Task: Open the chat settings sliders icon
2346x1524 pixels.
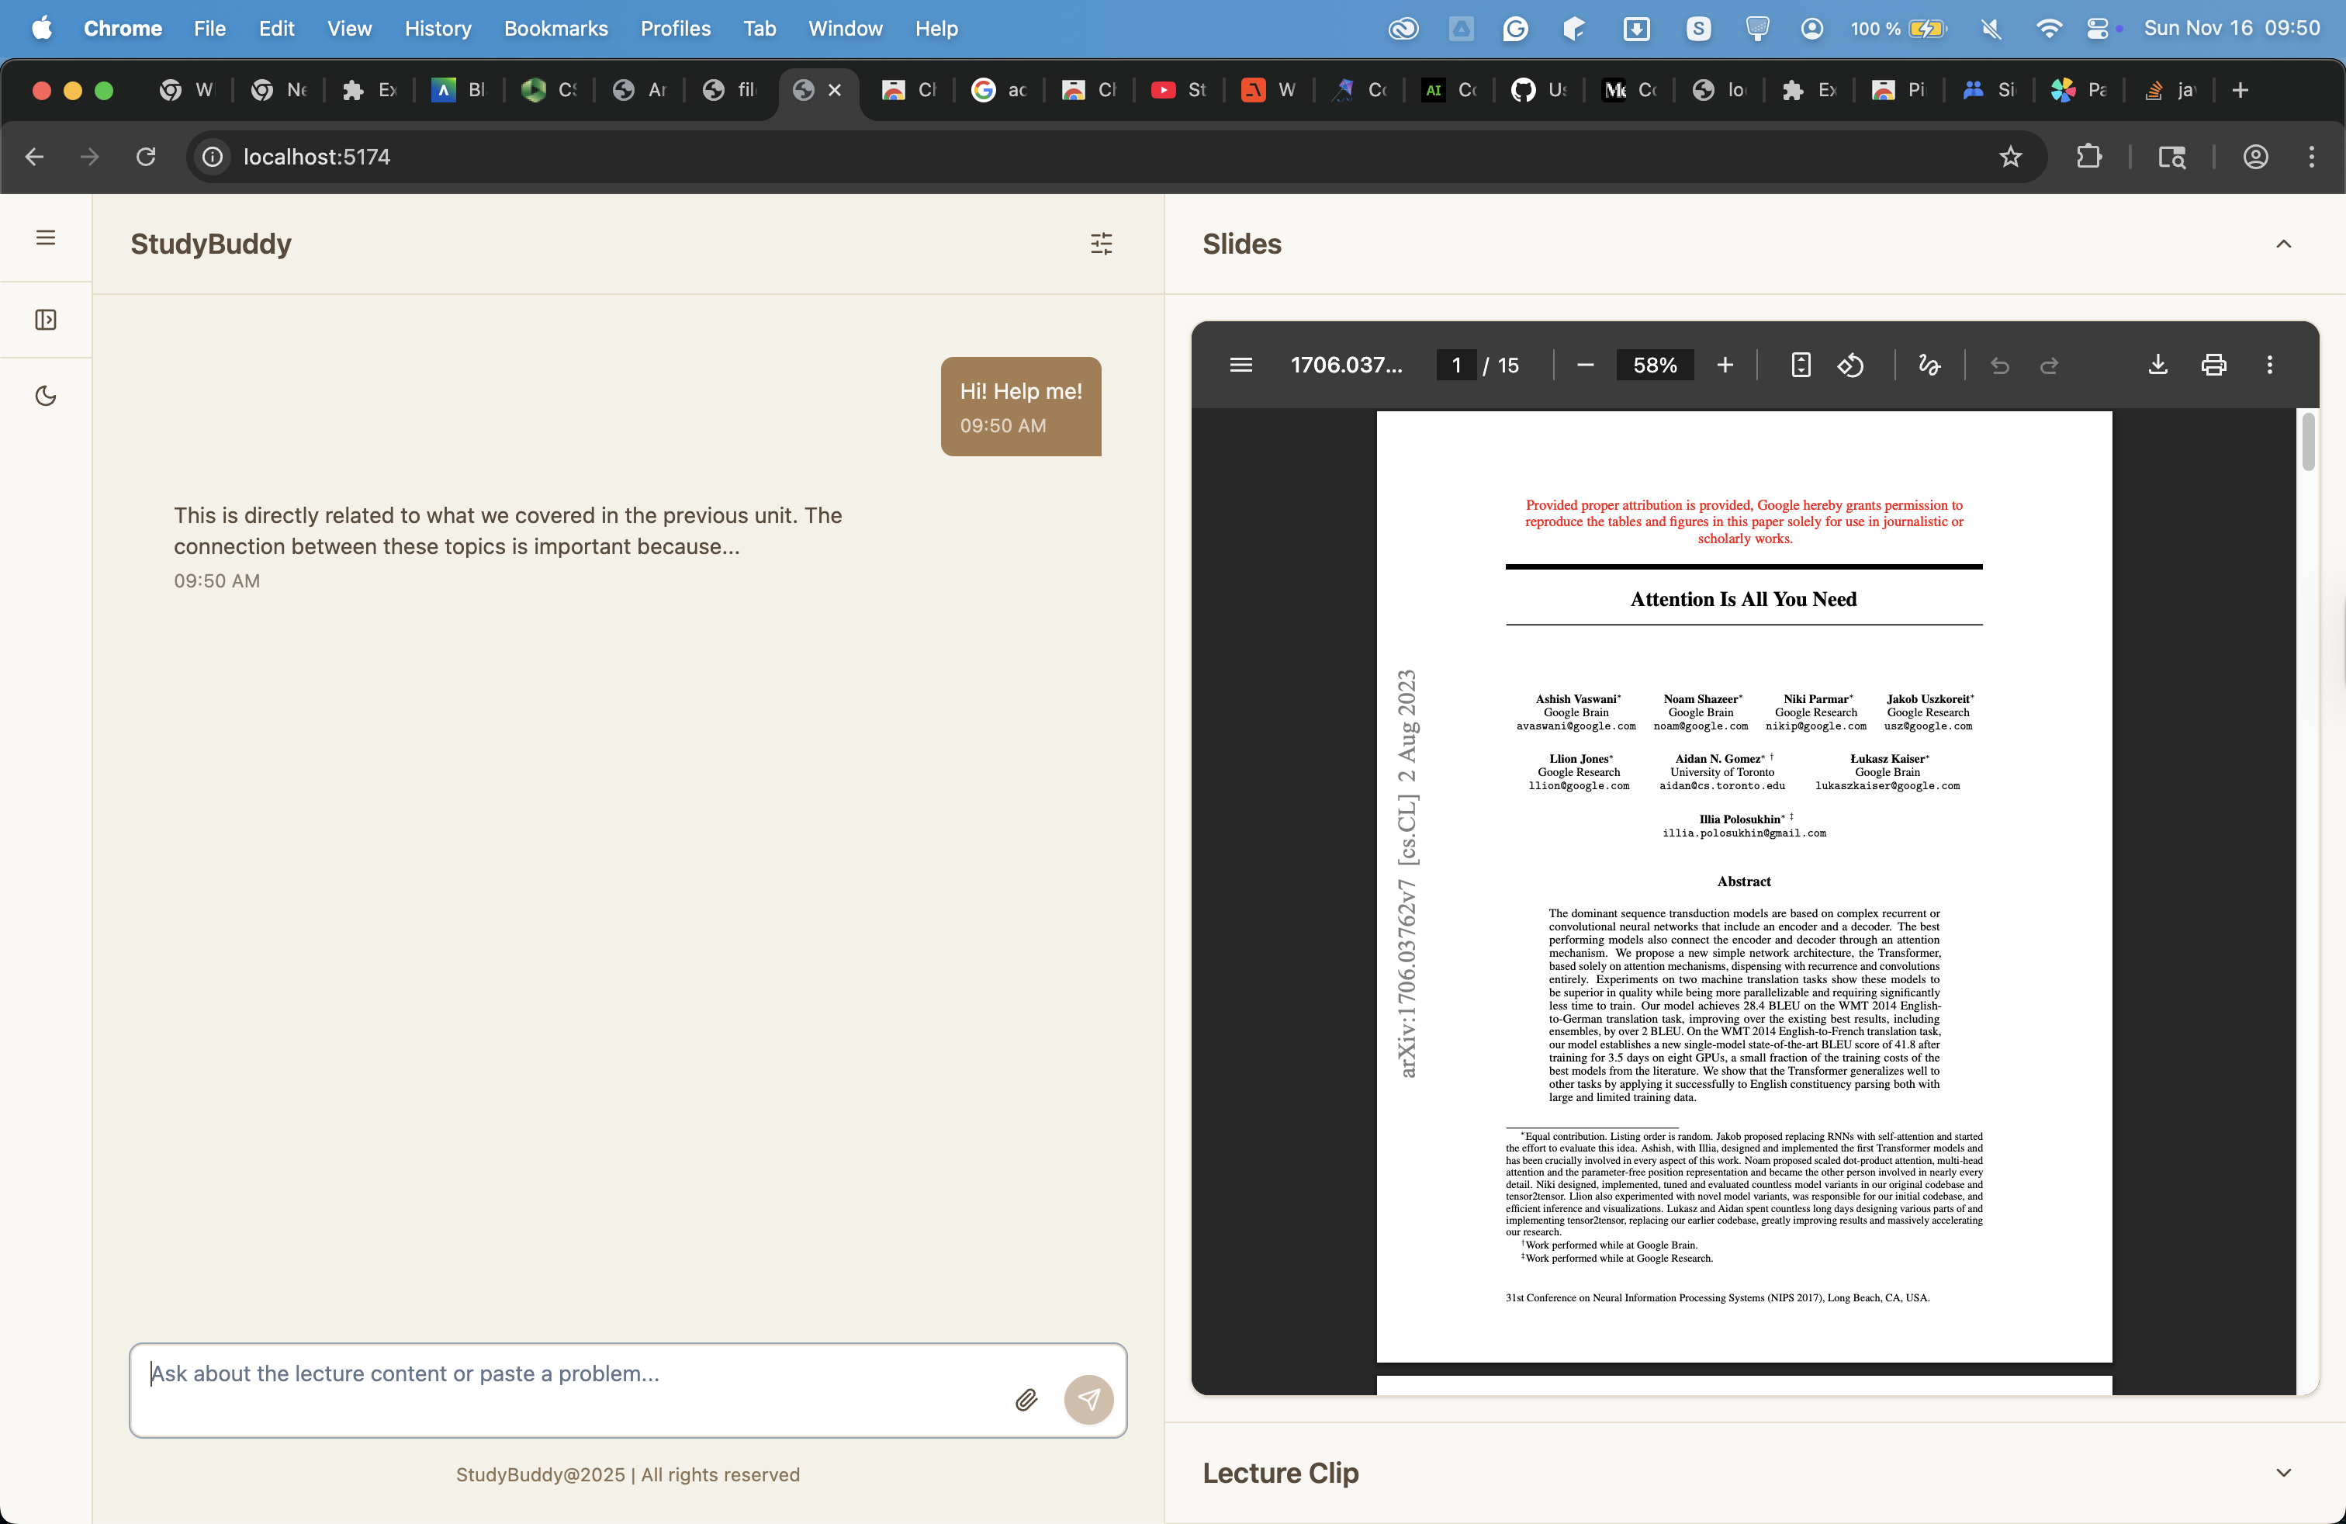Action: click(1101, 244)
